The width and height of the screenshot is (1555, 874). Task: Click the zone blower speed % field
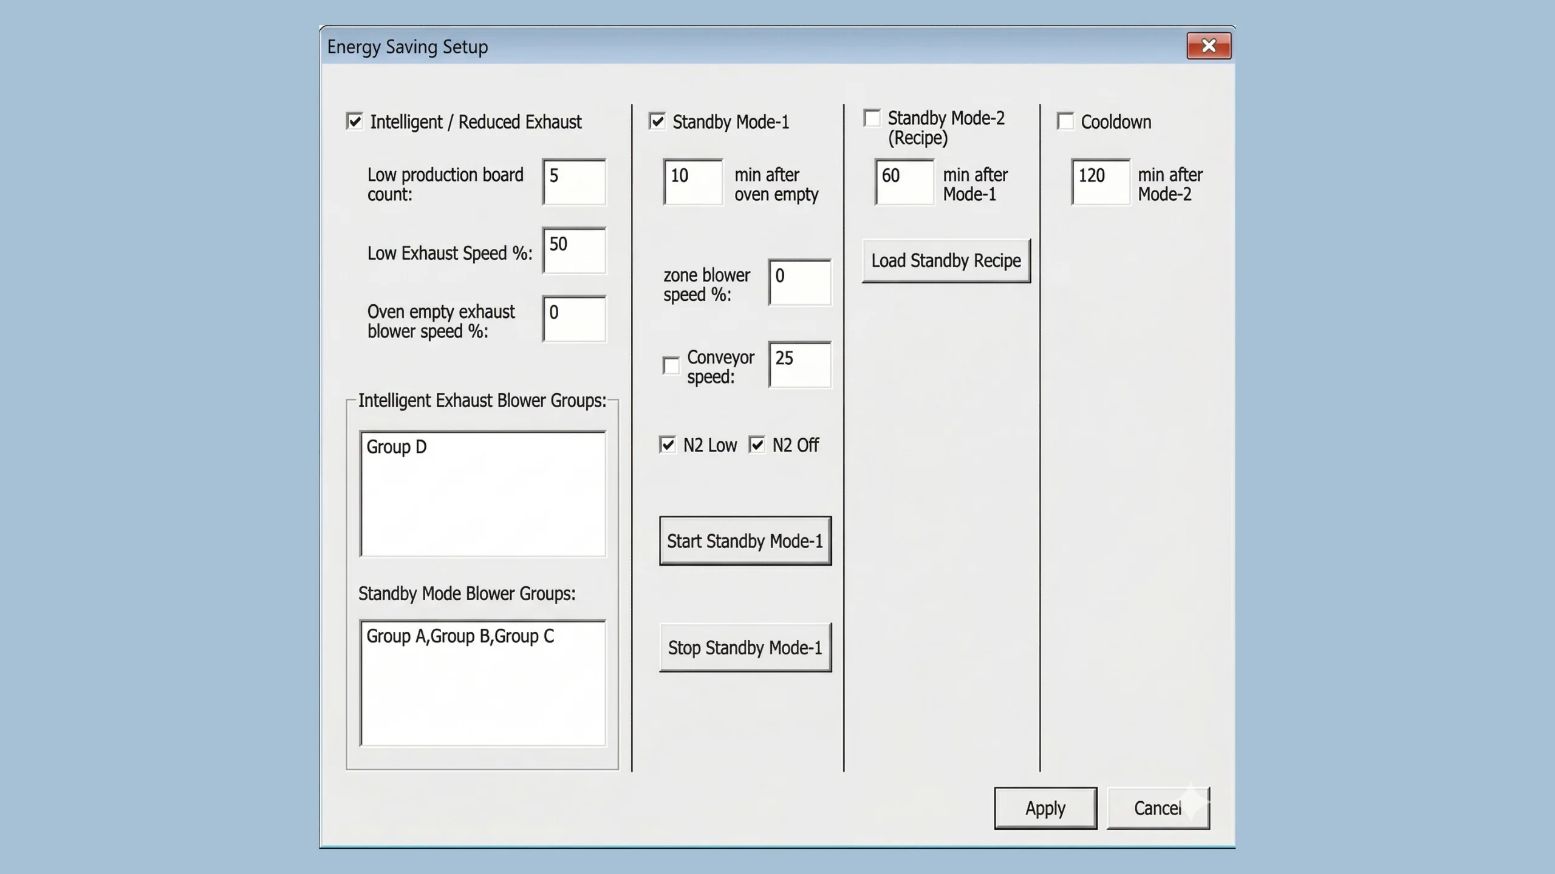tap(799, 283)
